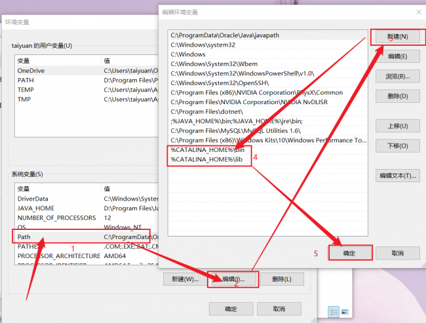This screenshot has width=426, height=323.
Task: Confirm path editor with 确定 button
Action: (x=350, y=253)
